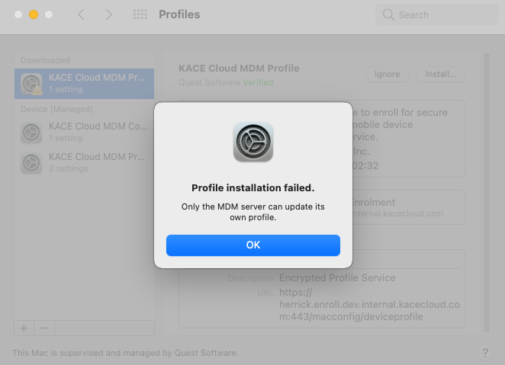Open help with the question mark button
The width and height of the screenshot is (505, 365).
coord(485,353)
